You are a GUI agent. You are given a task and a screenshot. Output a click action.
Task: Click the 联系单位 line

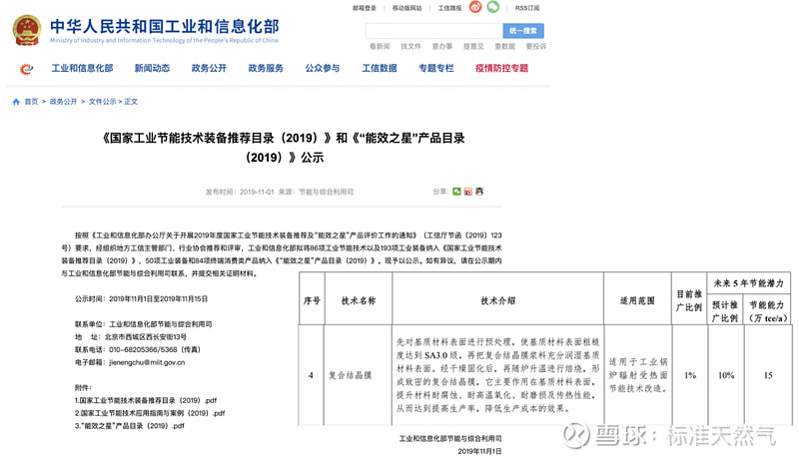(143, 324)
